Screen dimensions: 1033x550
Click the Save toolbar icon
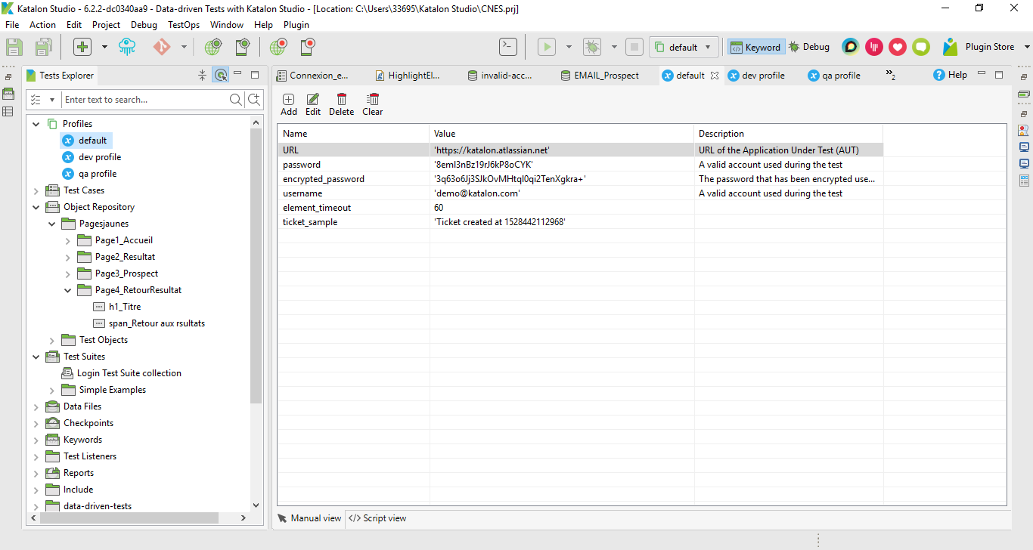pyautogui.click(x=14, y=47)
